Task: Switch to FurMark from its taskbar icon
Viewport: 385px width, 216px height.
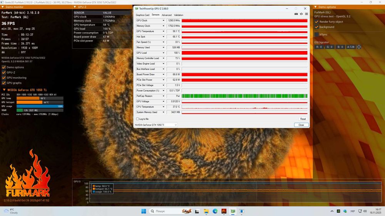Action: 224,211
